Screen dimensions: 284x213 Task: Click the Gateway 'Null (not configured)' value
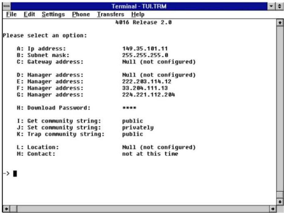[x=159, y=62]
